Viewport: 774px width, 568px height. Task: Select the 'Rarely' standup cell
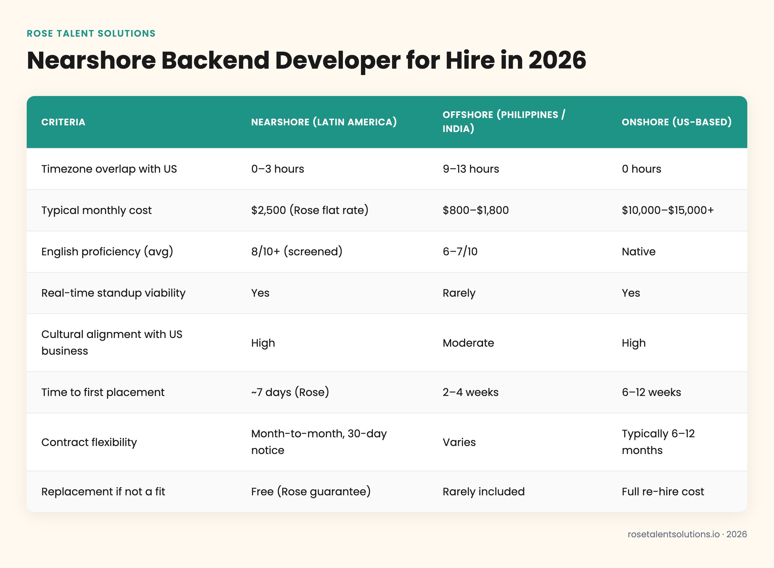pos(459,293)
